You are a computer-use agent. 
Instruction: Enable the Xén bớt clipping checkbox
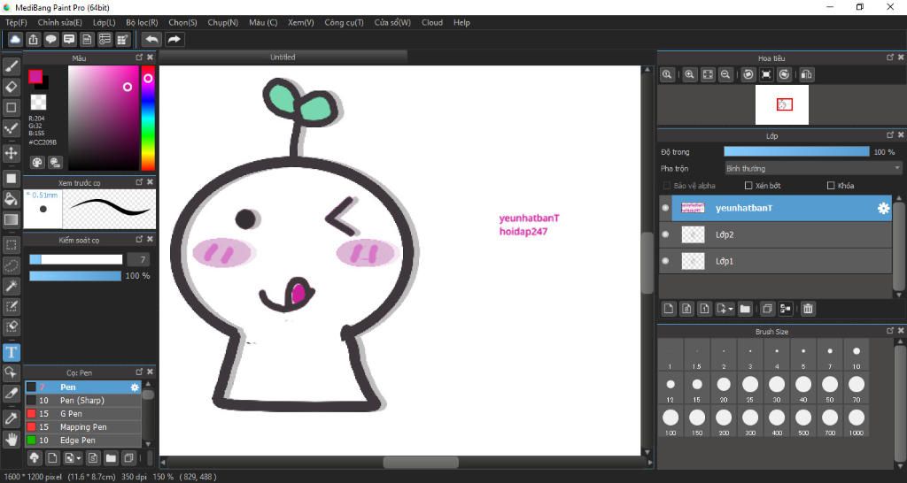[748, 186]
